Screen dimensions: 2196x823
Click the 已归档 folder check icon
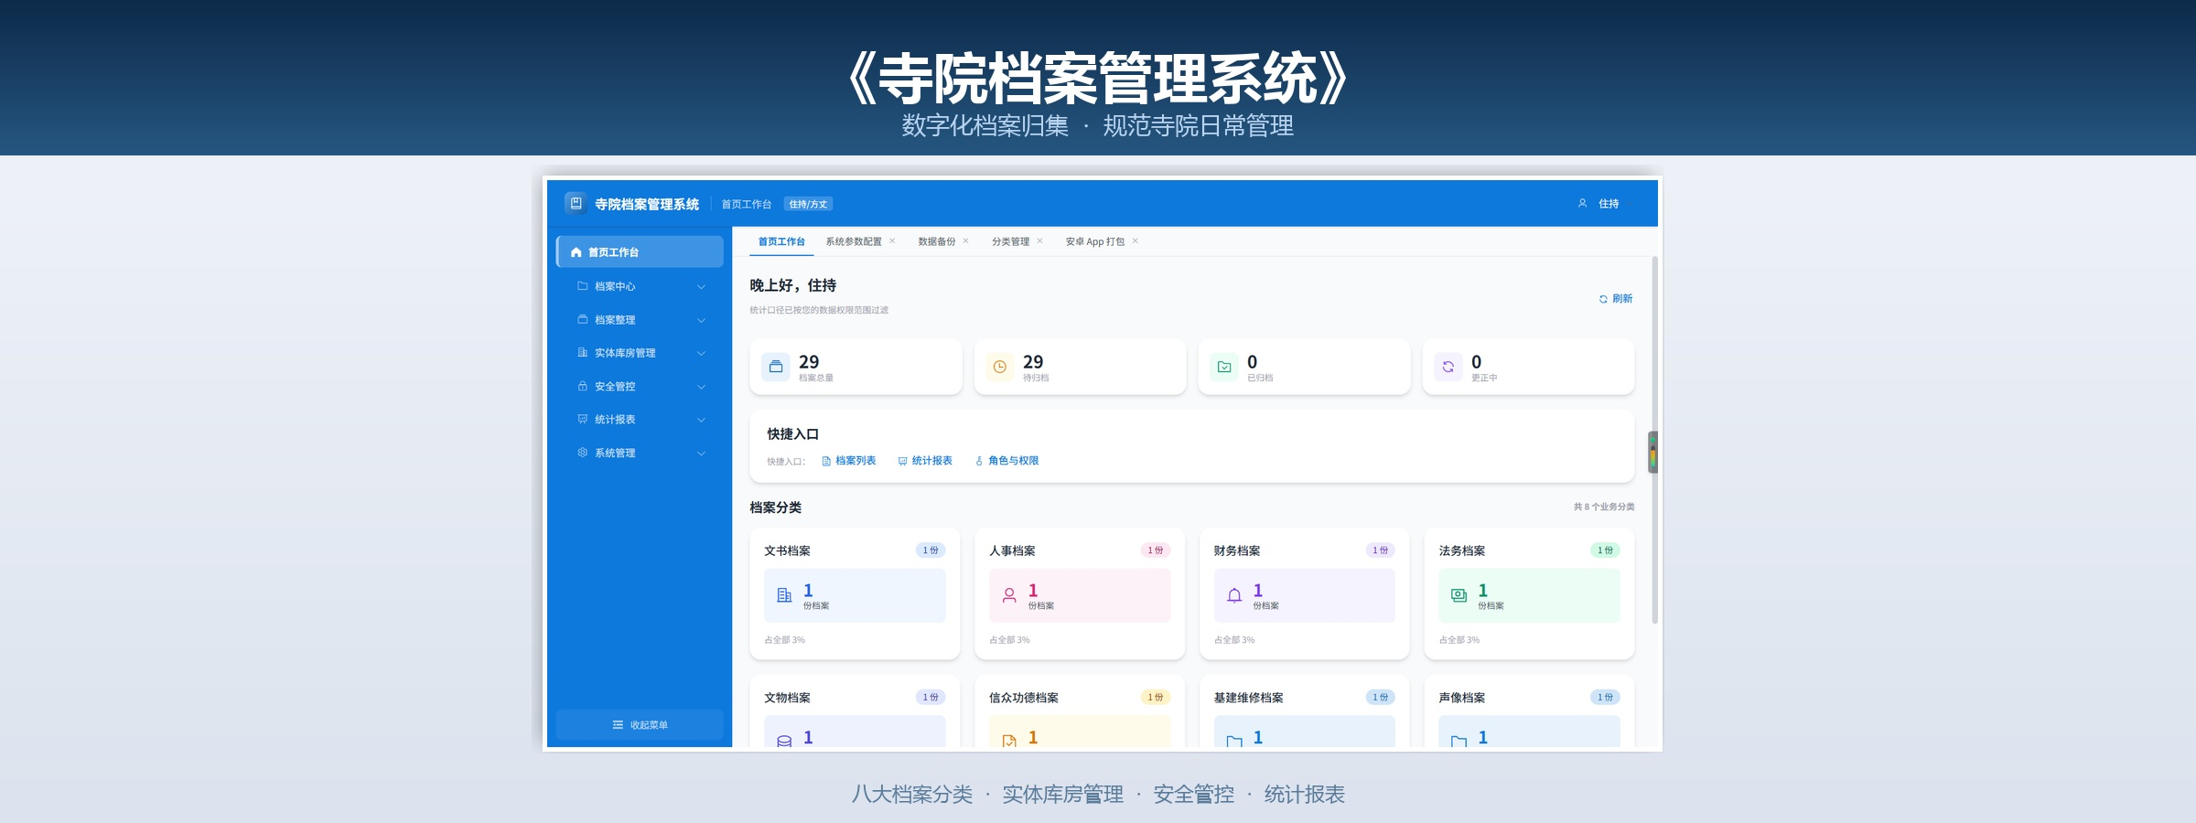pyautogui.click(x=1224, y=367)
